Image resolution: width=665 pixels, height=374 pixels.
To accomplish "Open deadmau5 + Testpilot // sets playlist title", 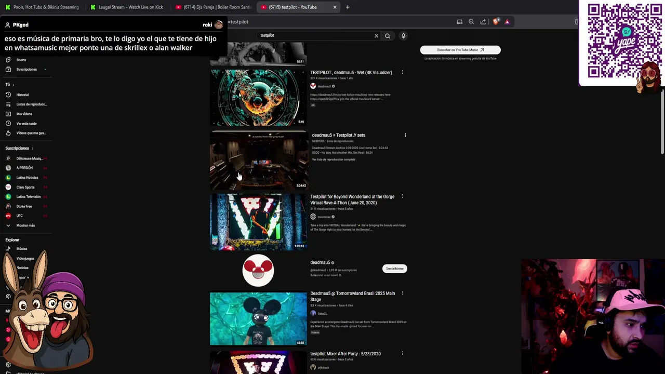I will [338, 135].
